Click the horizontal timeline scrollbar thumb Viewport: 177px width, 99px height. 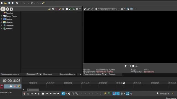(33, 90)
